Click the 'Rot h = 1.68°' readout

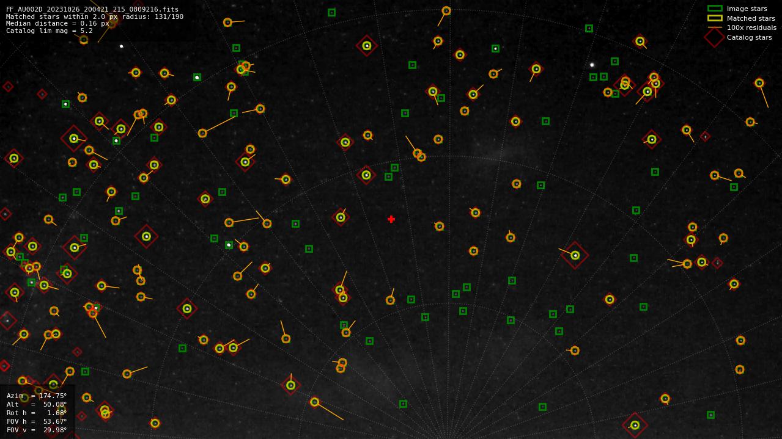tap(37, 413)
